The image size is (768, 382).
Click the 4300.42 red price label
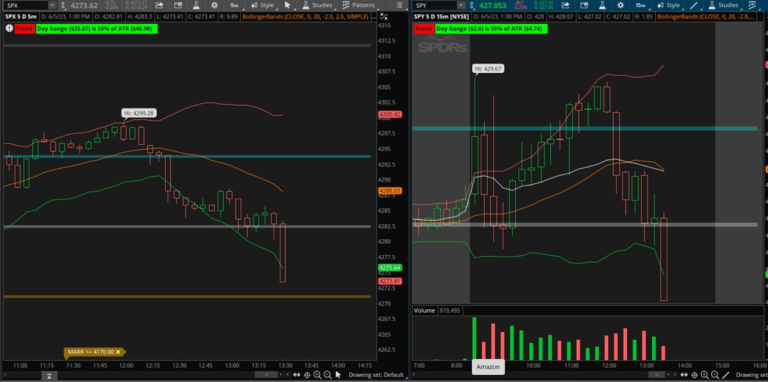coord(389,114)
